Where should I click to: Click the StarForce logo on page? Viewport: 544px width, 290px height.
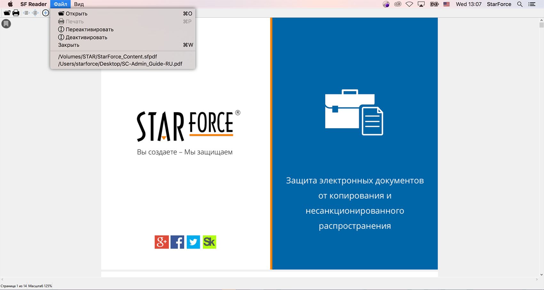click(188, 126)
